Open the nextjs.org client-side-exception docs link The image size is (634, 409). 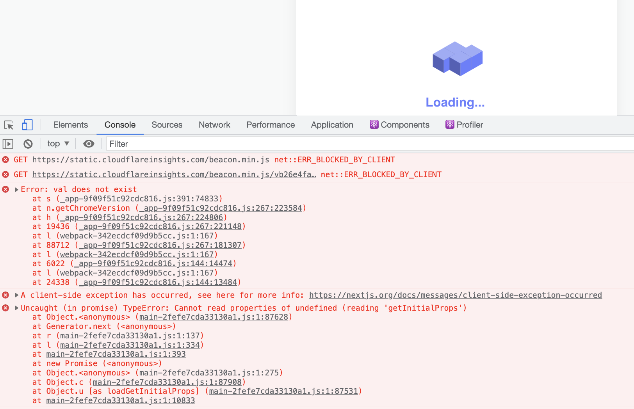pos(455,295)
